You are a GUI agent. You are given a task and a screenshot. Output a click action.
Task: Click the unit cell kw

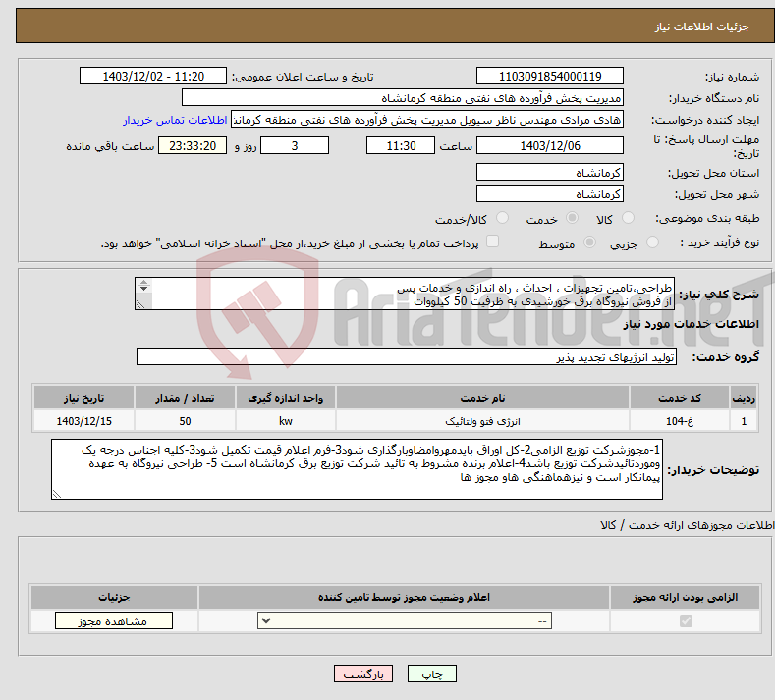pos(286,421)
